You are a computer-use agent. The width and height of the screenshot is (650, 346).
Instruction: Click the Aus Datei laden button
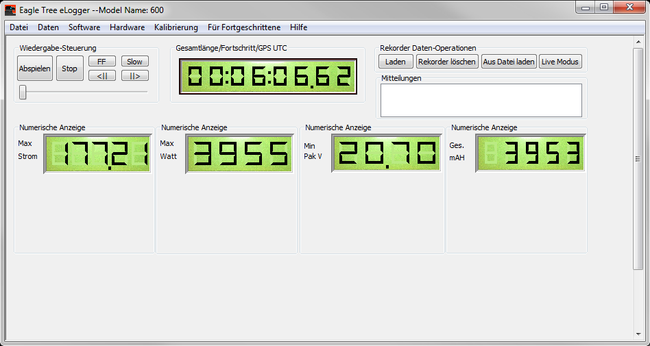(509, 62)
